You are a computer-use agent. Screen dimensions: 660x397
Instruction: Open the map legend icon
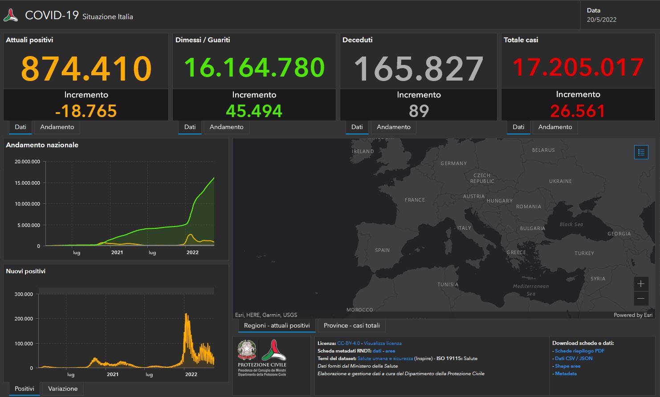tap(641, 152)
